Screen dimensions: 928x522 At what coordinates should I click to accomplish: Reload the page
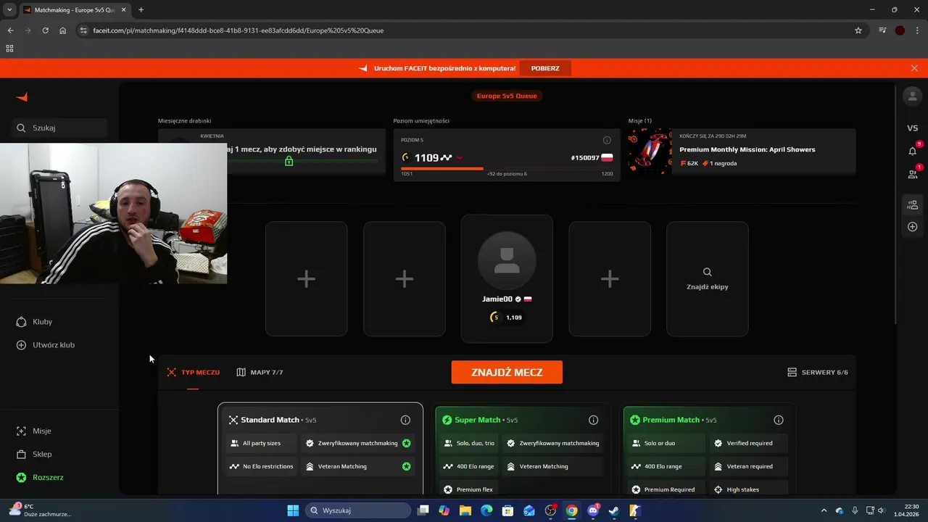click(45, 30)
